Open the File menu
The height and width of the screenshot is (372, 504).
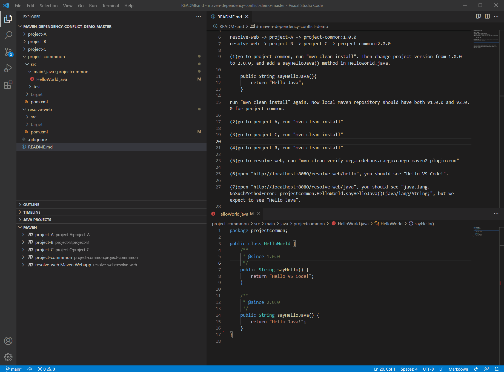click(18, 5)
